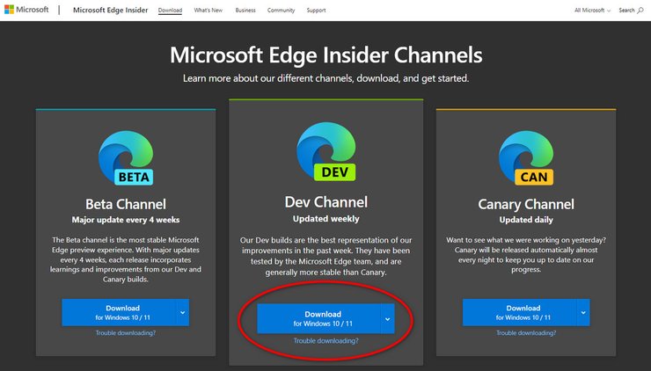Open Microsoft Edge Insider home link
The image size is (651, 371).
tap(111, 10)
